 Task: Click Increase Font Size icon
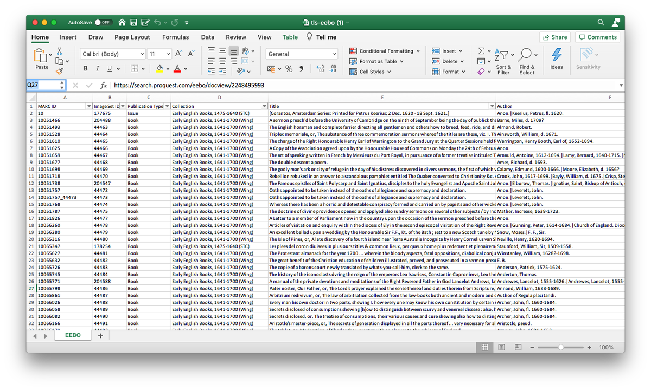(x=179, y=54)
